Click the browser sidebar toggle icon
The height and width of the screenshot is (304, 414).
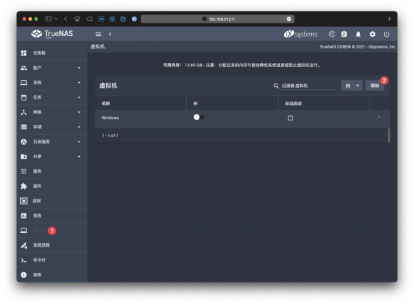[48, 19]
